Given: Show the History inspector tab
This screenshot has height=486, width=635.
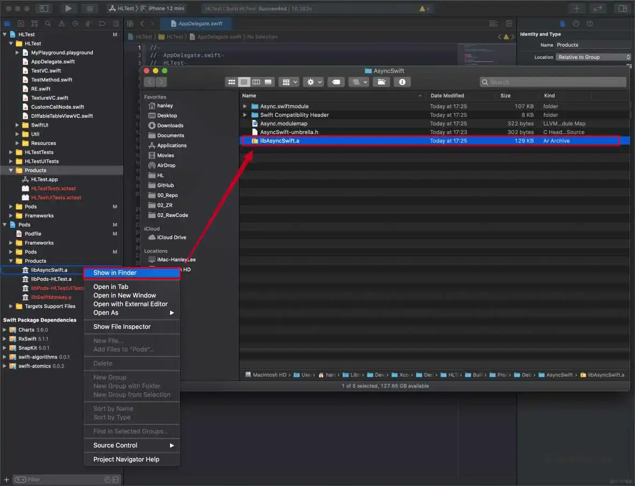Looking at the screenshot, I should tap(576, 24).
